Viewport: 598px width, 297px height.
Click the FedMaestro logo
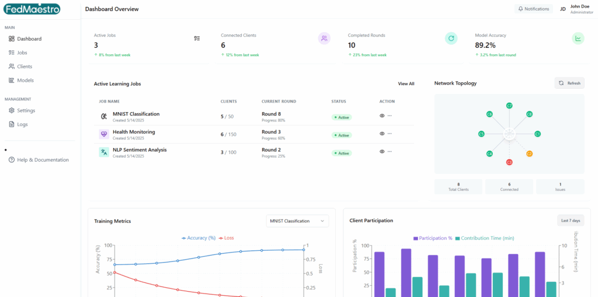click(x=32, y=8)
